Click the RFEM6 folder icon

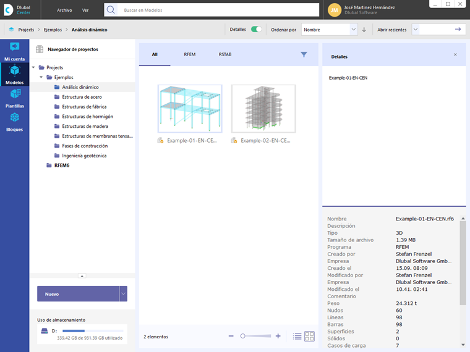click(49, 166)
